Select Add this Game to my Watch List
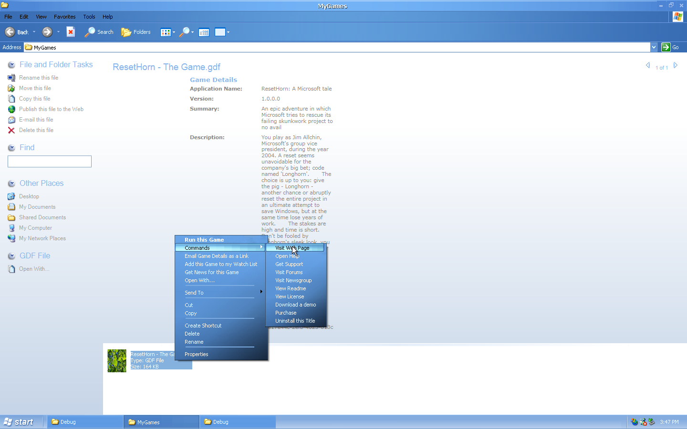Image resolution: width=687 pixels, height=429 pixels. [220, 264]
